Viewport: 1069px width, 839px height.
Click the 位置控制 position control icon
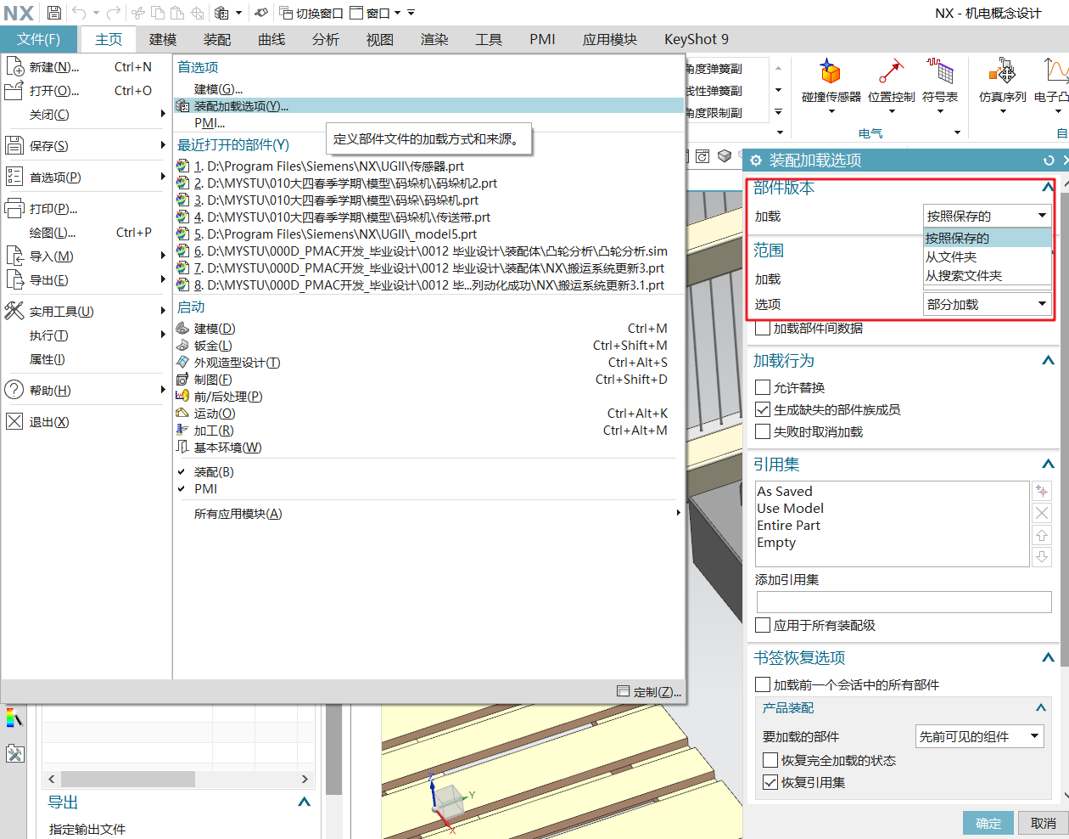891,71
